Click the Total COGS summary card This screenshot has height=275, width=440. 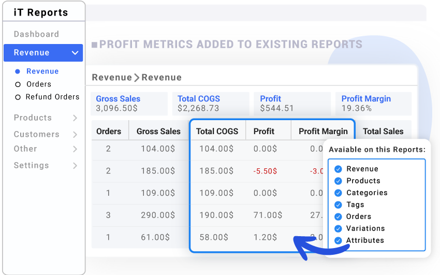coord(211,104)
